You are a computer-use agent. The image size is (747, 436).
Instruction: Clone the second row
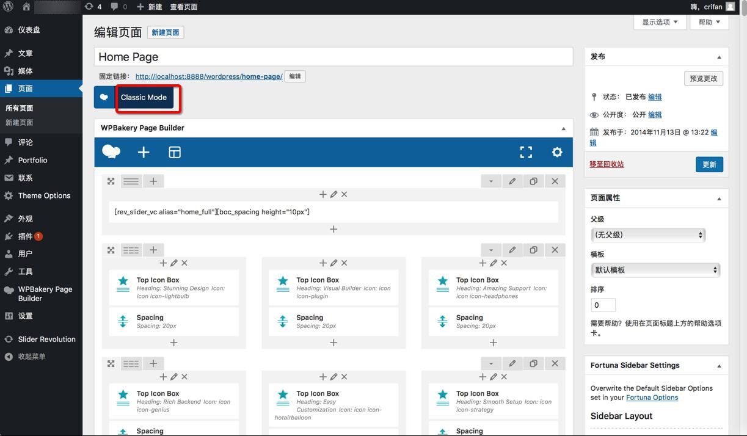pyautogui.click(x=533, y=250)
